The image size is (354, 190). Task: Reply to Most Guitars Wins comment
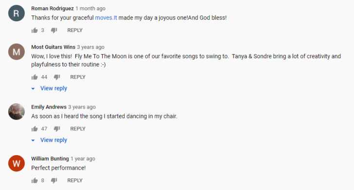78,77
